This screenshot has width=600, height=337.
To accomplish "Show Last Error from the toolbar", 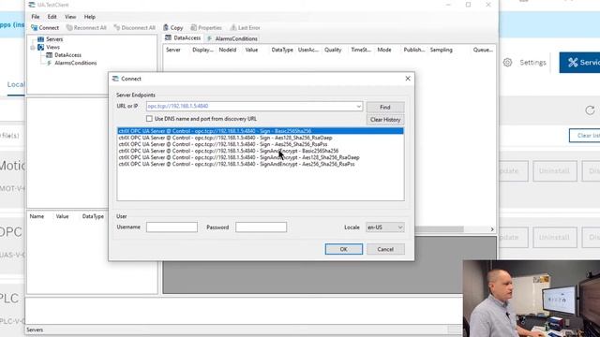I will click(245, 28).
